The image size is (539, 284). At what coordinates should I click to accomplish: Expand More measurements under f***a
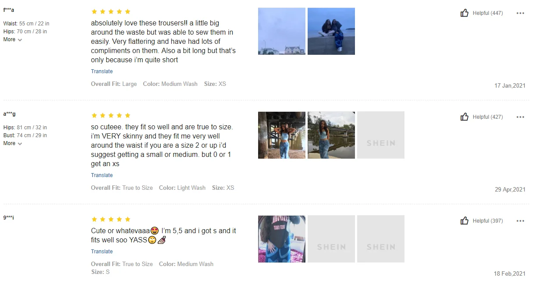[12, 39]
